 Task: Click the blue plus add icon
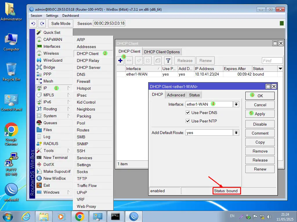click(x=120, y=61)
